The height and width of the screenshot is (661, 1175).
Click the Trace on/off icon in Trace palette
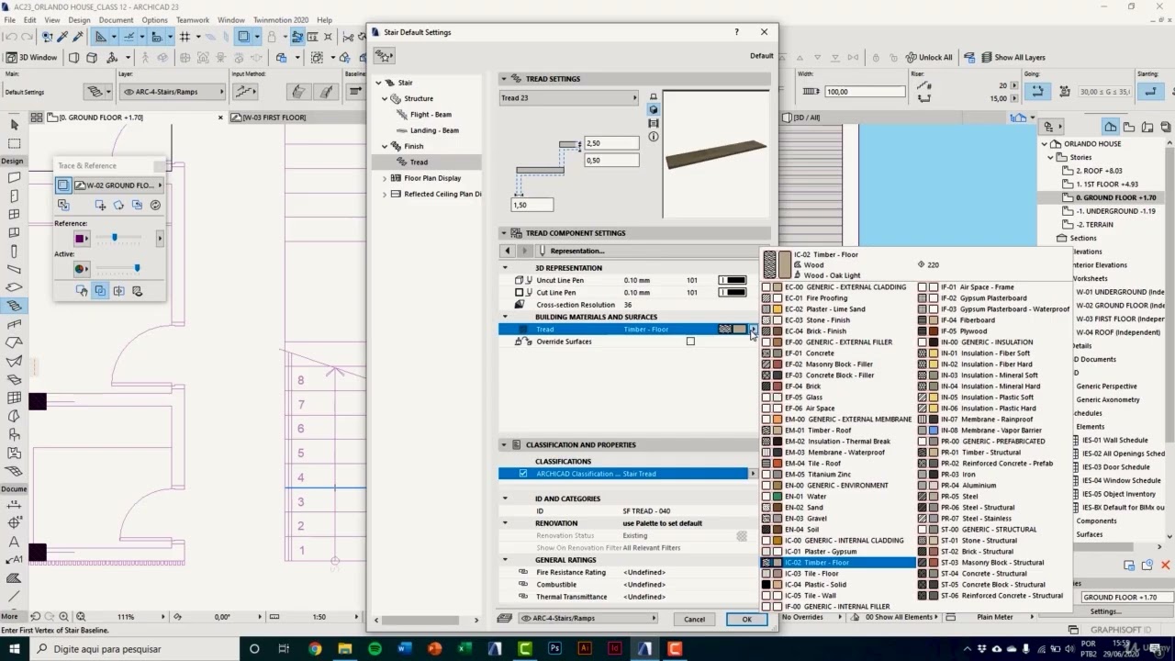tap(63, 185)
